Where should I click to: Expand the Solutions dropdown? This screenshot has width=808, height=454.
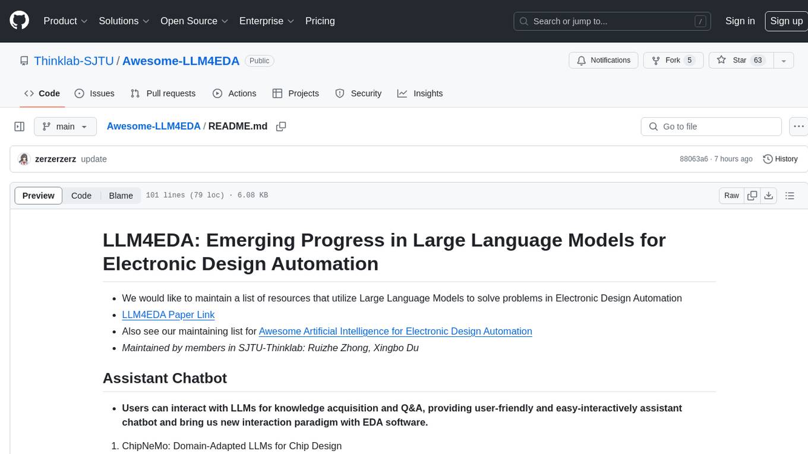pos(123,21)
